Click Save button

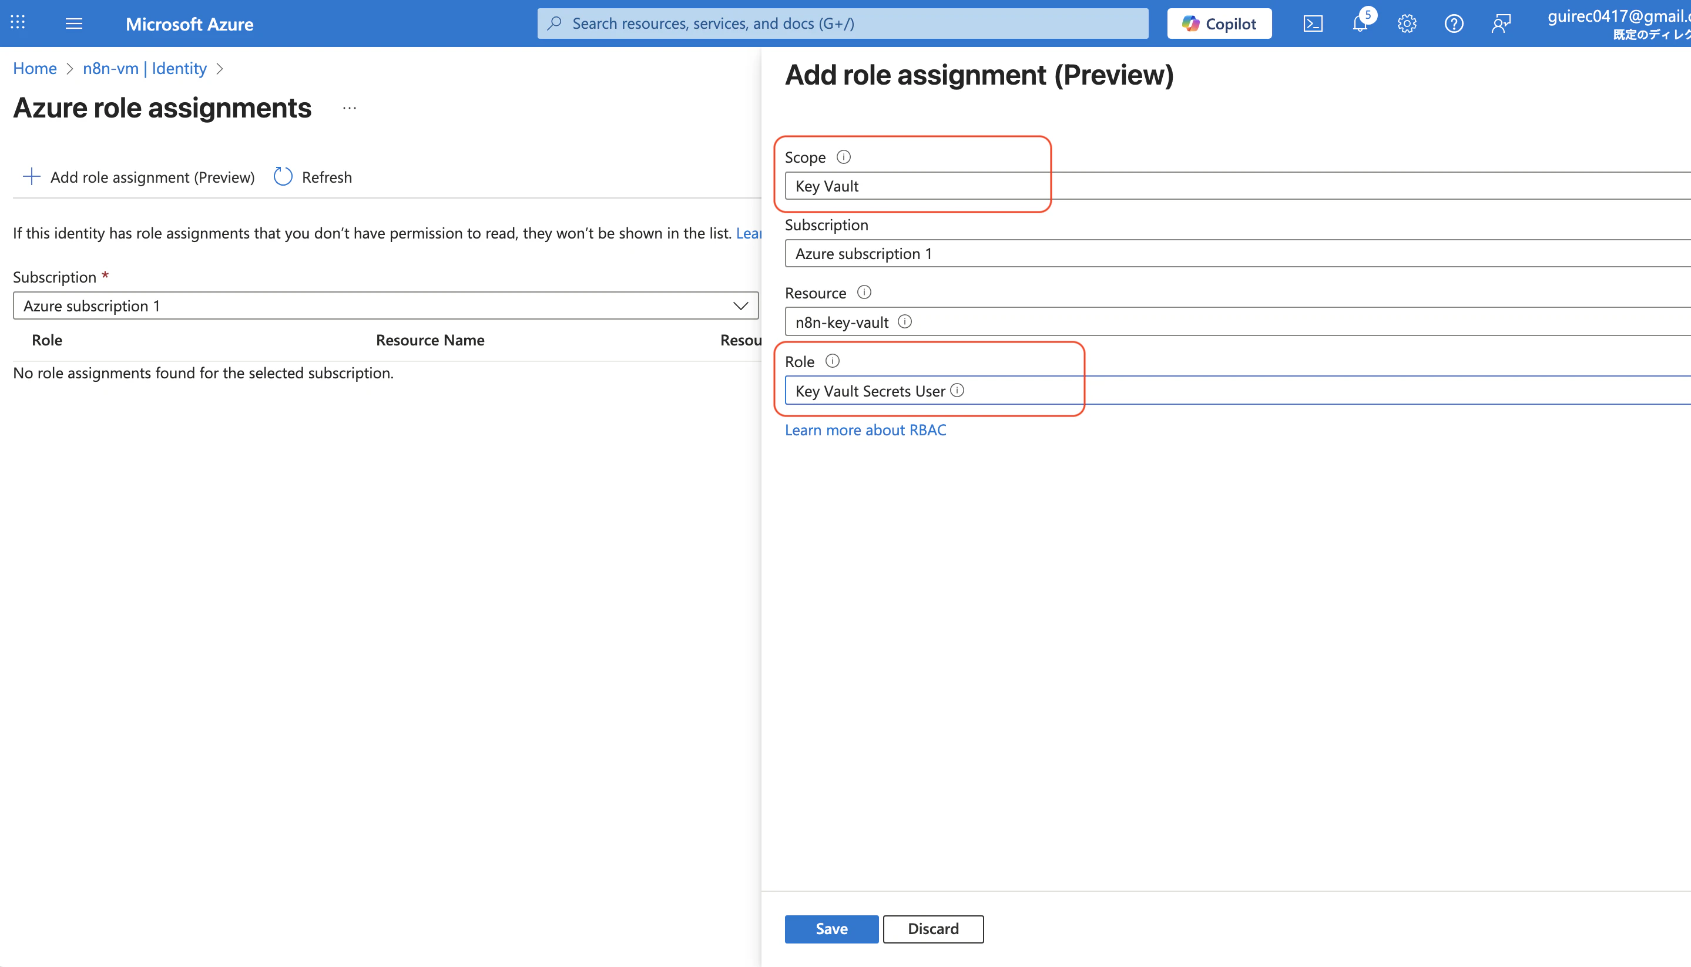[831, 928]
